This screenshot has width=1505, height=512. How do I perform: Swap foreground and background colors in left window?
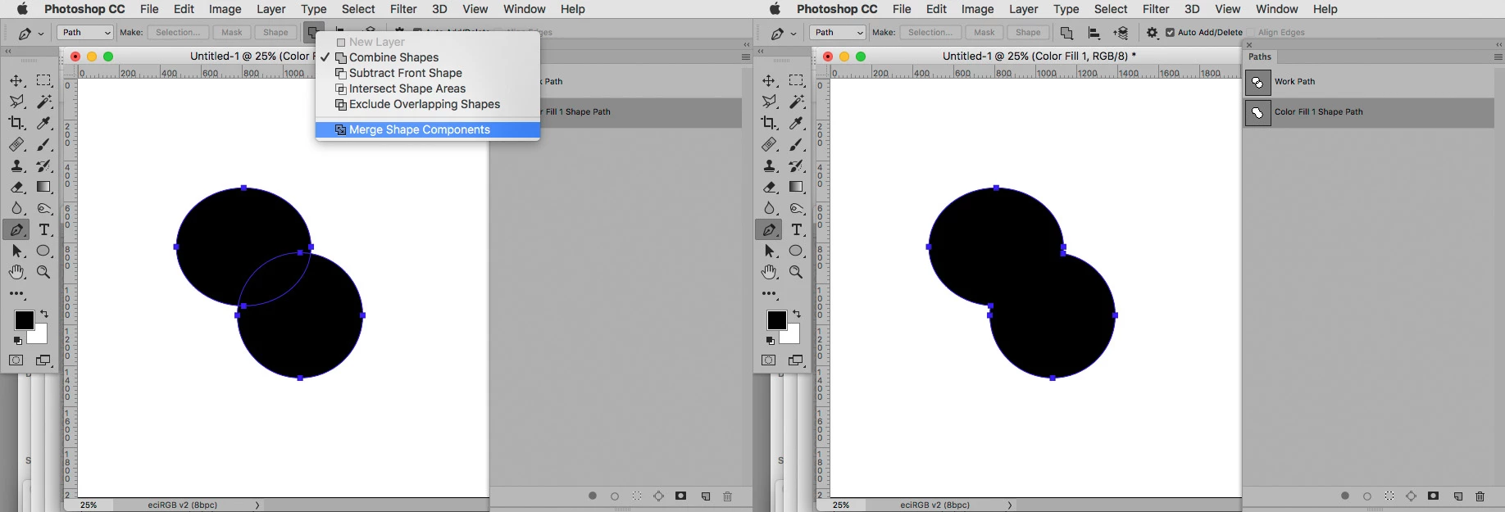(x=44, y=314)
